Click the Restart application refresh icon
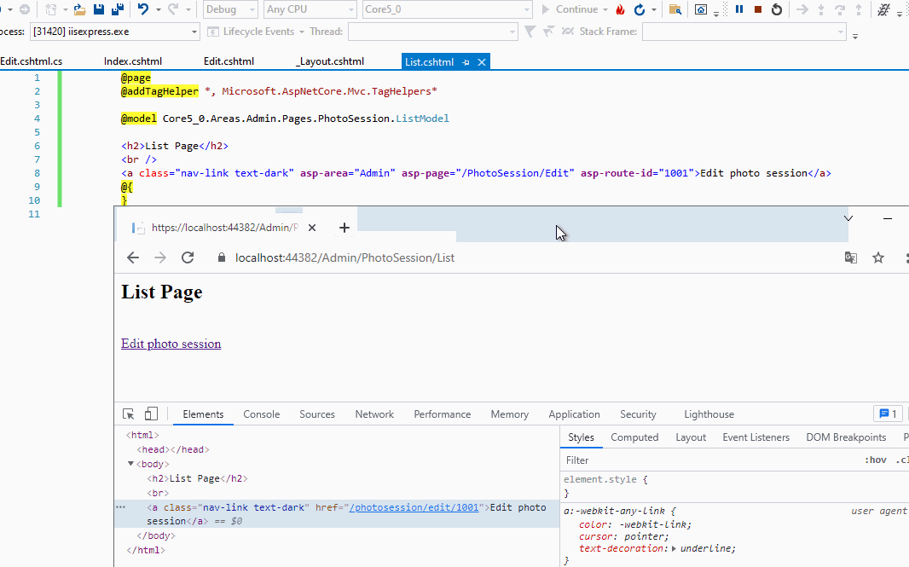 [x=640, y=9]
